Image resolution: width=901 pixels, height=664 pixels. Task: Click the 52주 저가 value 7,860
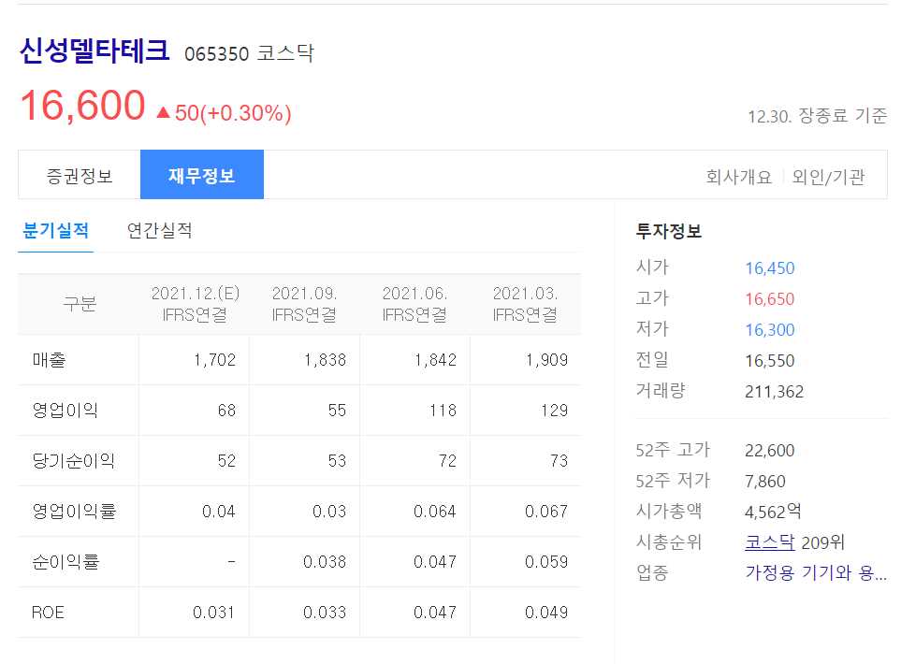764,482
